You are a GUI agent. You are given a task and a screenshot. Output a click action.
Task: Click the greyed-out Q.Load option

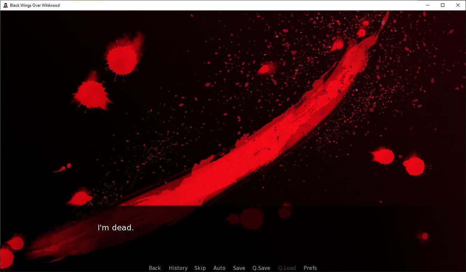pyautogui.click(x=287, y=268)
